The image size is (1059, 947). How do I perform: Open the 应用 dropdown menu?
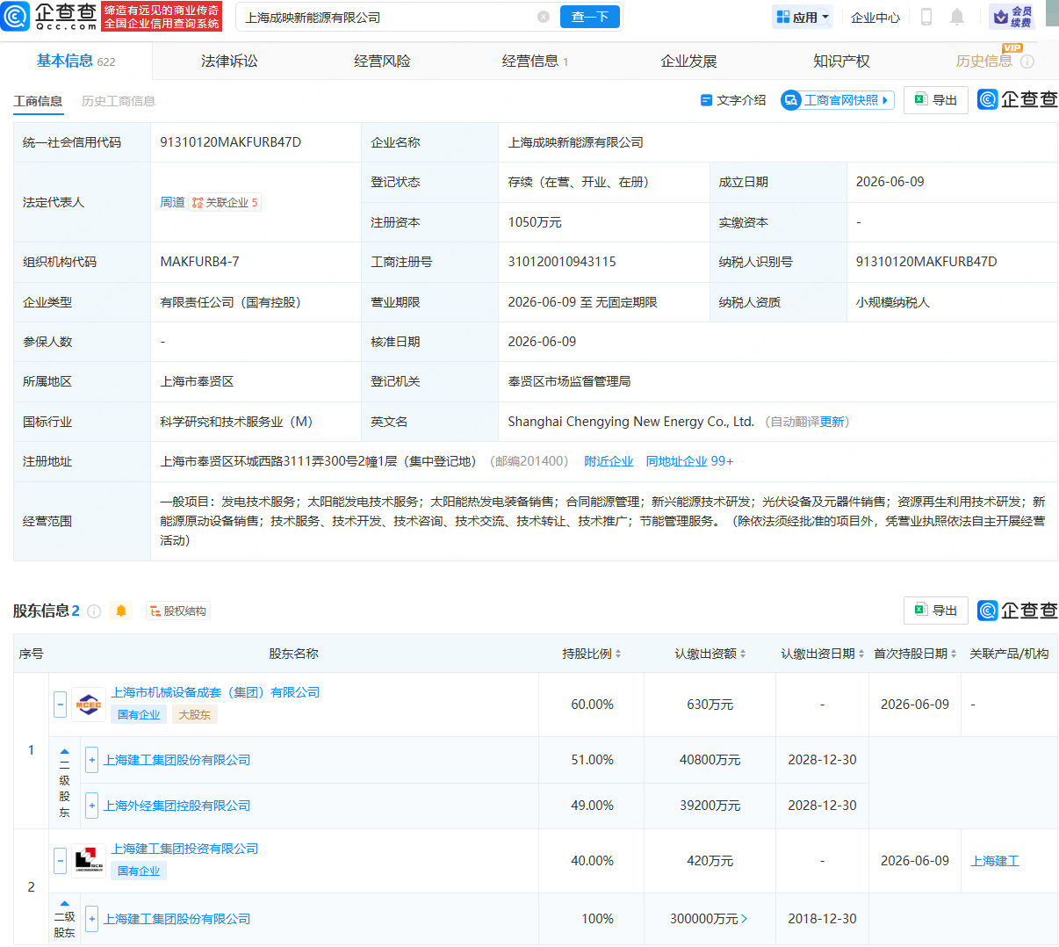click(803, 17)
